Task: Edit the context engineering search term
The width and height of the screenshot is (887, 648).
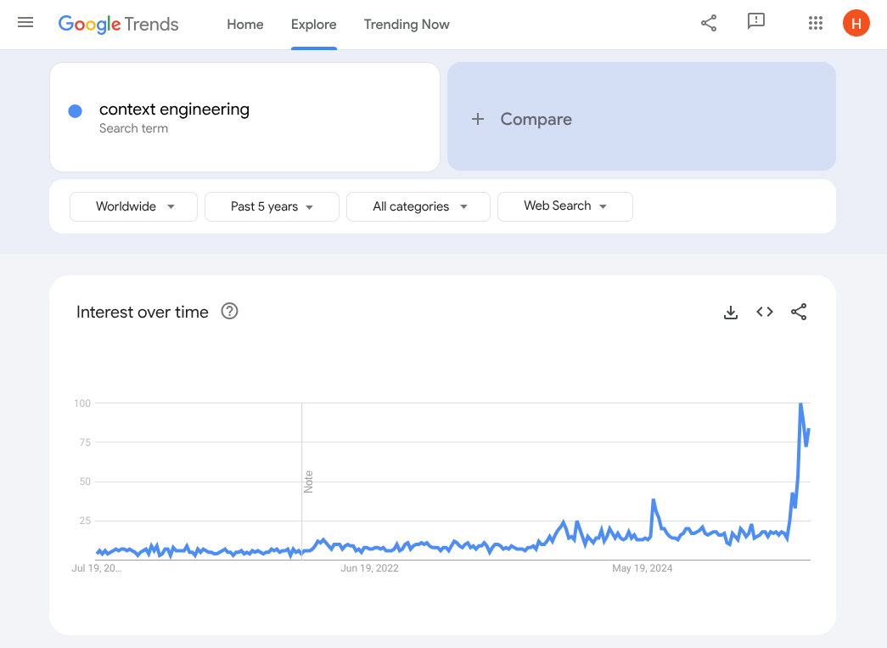Action: click(175, 109)
